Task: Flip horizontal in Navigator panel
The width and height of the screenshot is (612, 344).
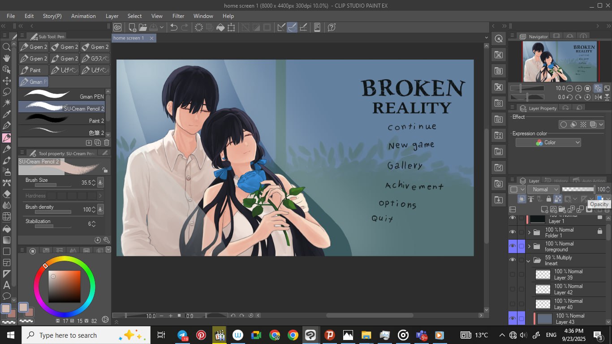Action: (598, 97)
